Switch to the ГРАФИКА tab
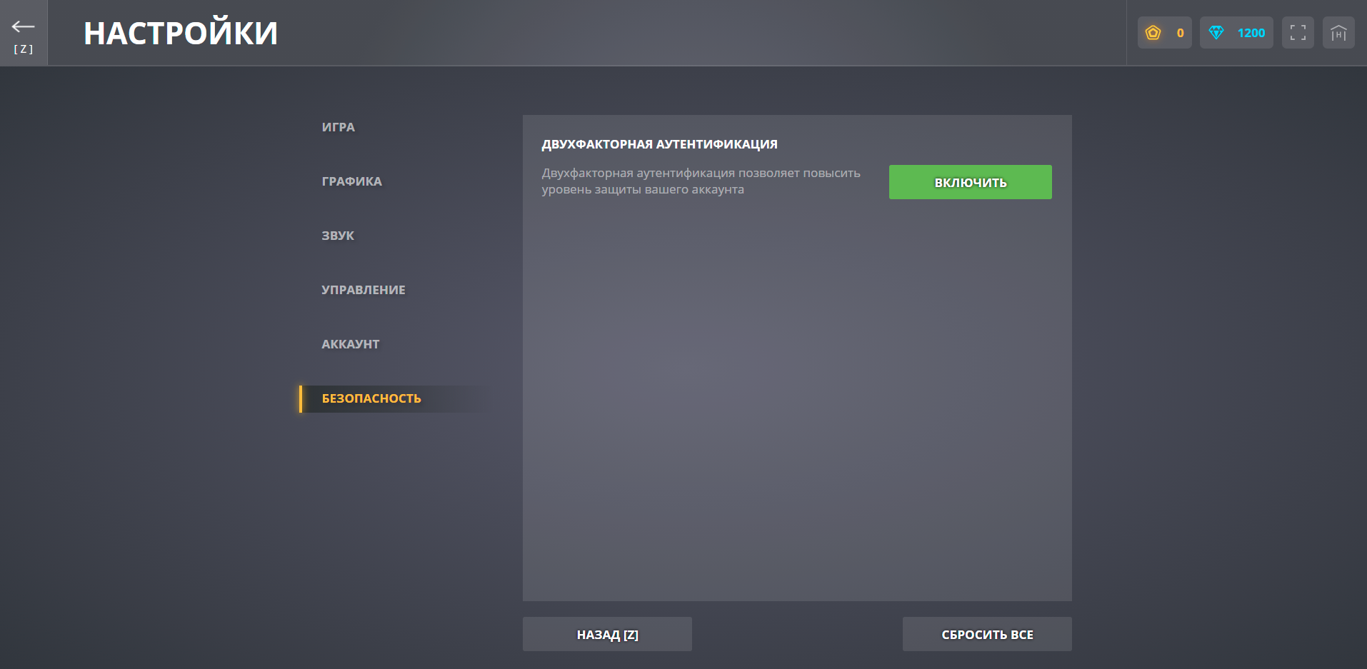 [352, 181]
